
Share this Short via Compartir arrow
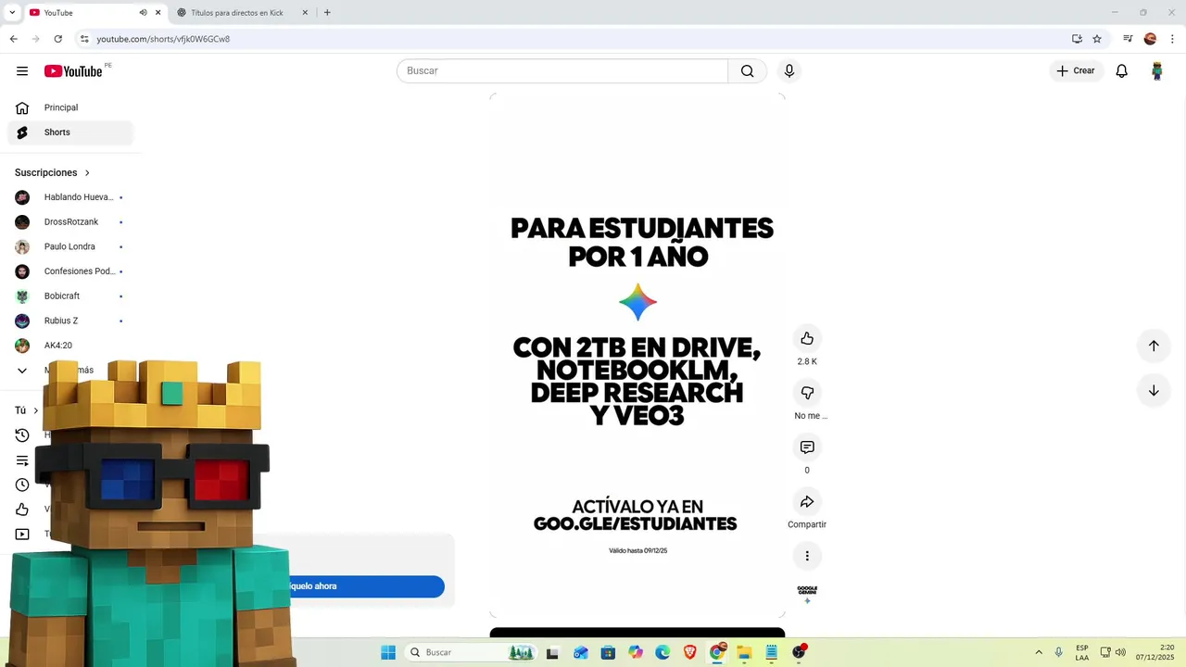click(807, 502)
